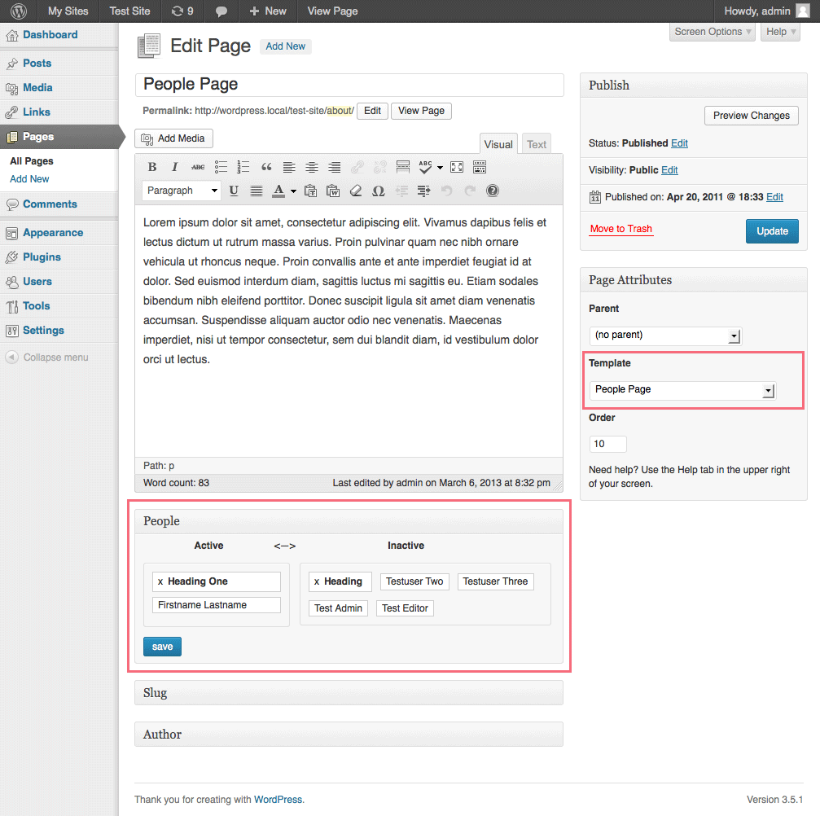Open the Paragraph format dropdown
The width and height of the screenshot is (820, 816).
coord(182,191)
